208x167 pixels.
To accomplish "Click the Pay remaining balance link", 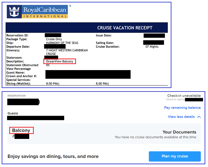I will point(182,108).
